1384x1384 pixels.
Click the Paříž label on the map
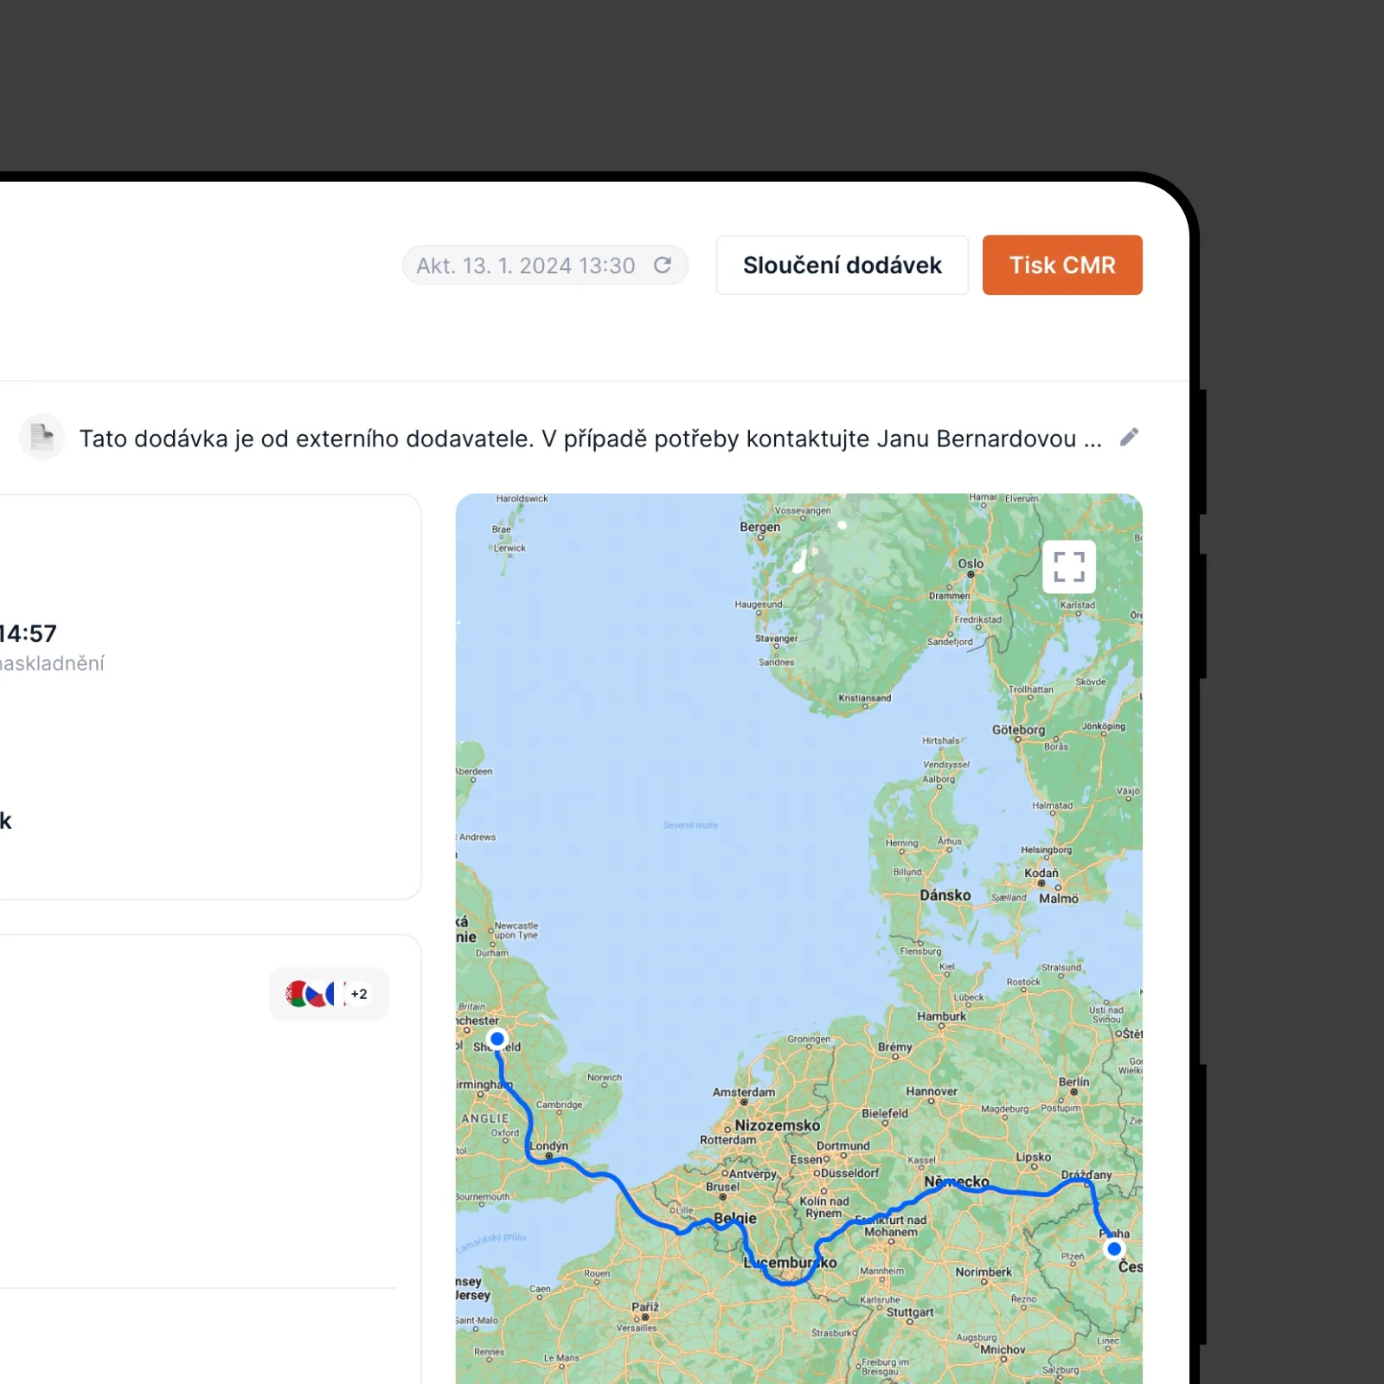click(x=645, y=1307)
